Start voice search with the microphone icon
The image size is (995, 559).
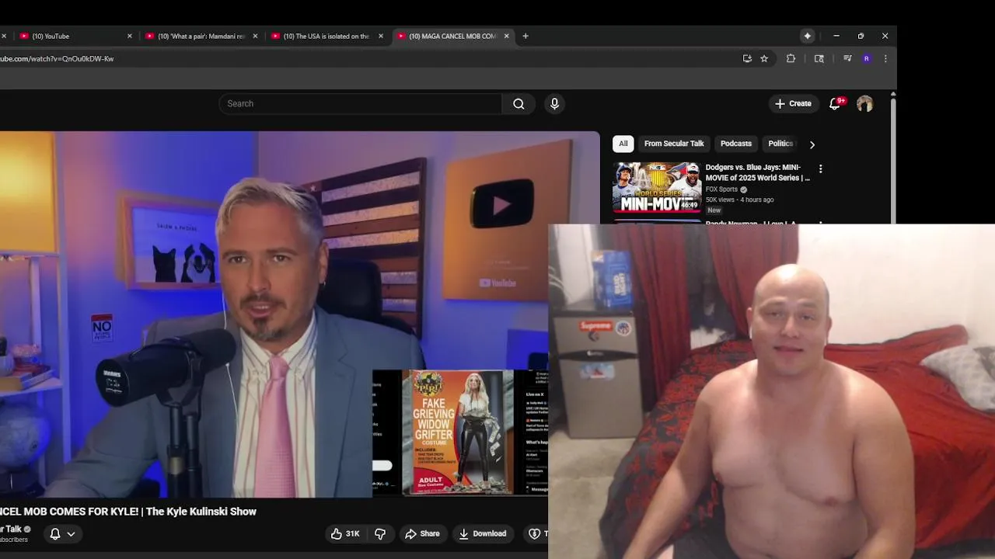(554, 103)
